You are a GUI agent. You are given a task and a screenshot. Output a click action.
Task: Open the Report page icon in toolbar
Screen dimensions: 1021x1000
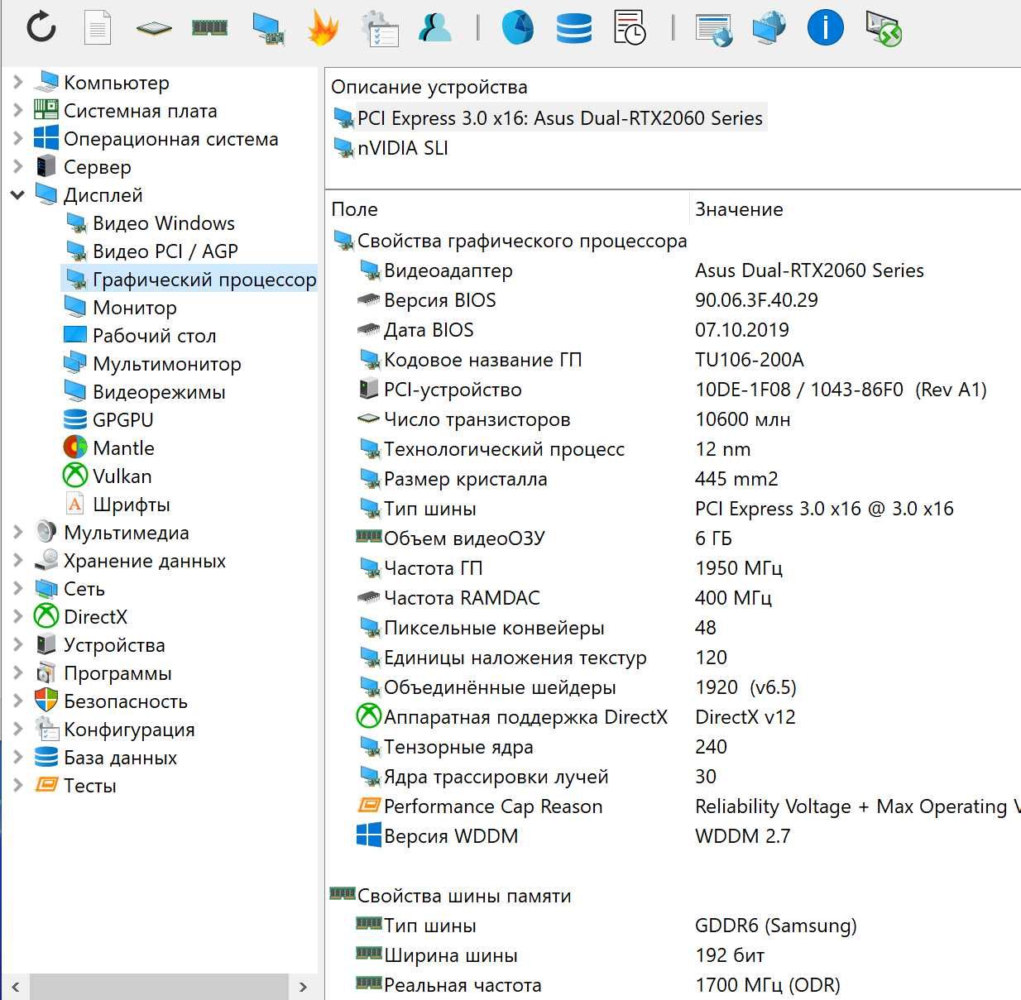click(98, 27)
